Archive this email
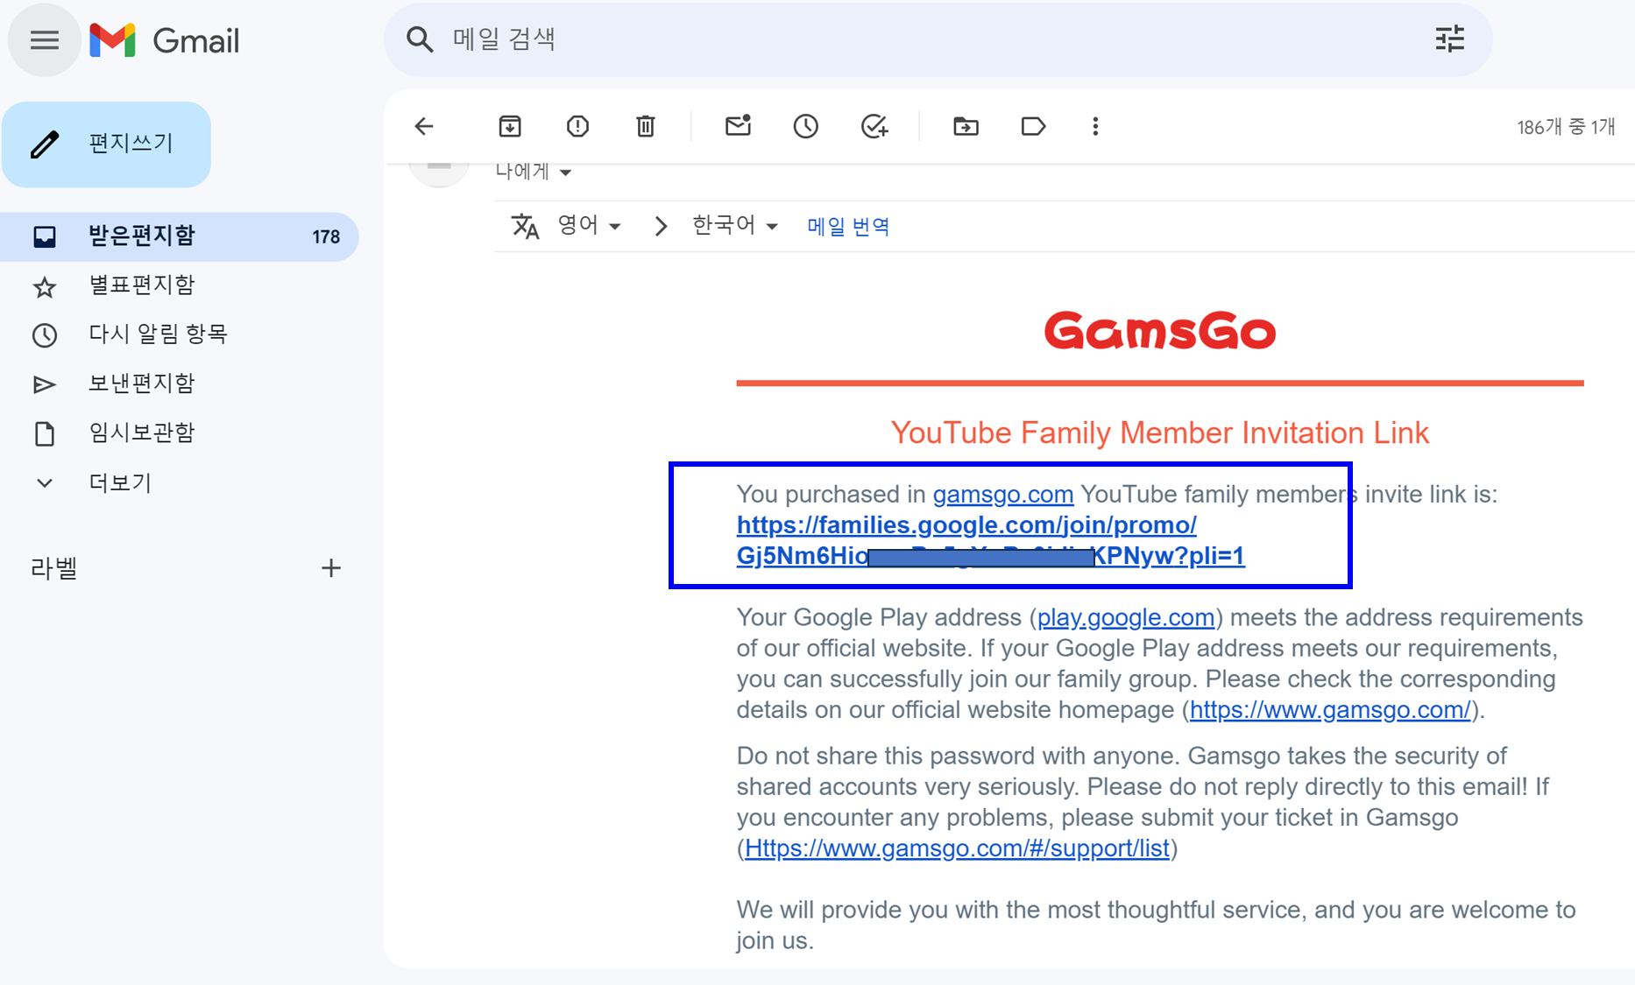 tap(510, 127)
